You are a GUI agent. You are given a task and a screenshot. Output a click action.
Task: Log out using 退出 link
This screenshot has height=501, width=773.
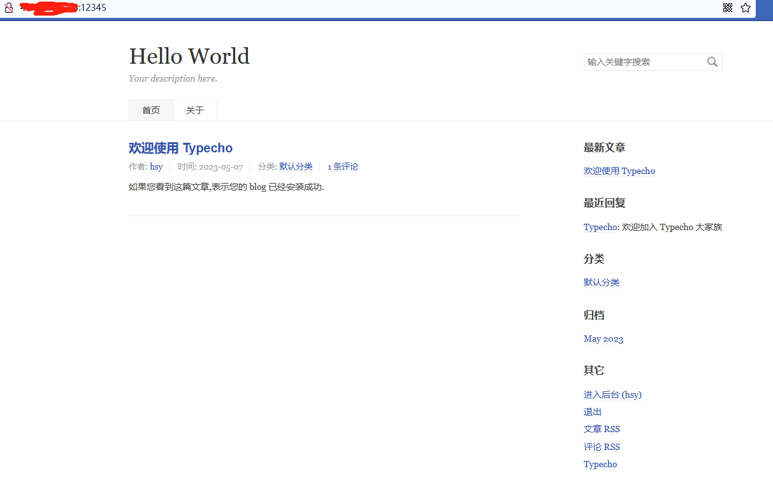592,412
